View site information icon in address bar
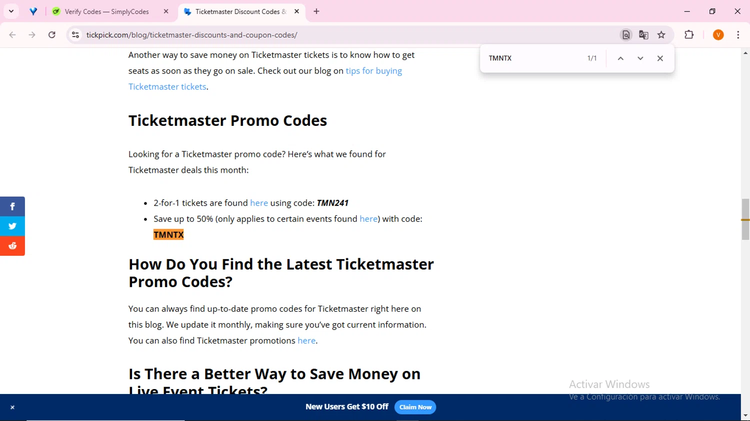This screenshot has width=750, height=421. click(x=75, y=35)
